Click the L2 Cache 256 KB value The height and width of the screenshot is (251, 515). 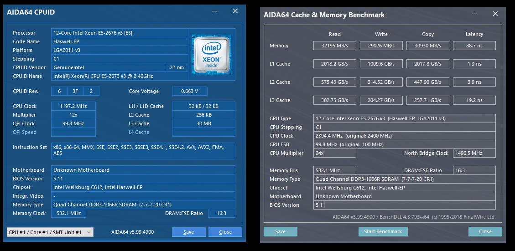203,115
